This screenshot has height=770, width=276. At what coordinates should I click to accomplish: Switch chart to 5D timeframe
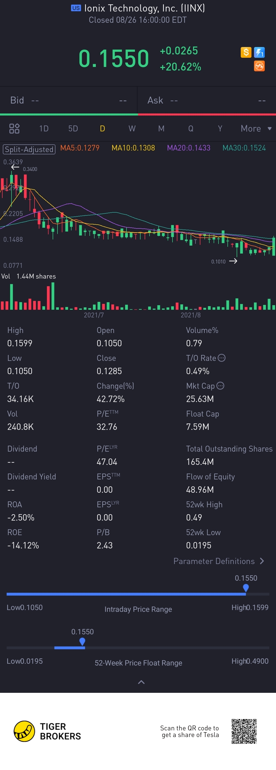73,129
